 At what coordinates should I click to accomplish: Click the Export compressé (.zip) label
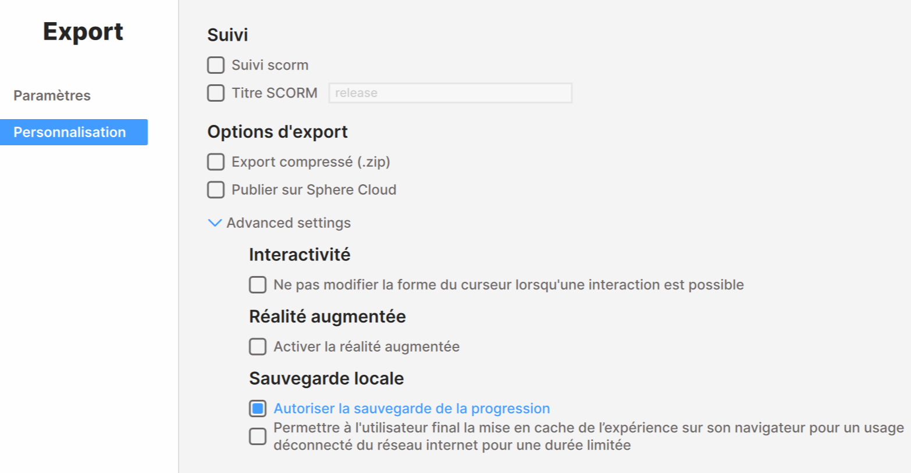tap(311, 162)
